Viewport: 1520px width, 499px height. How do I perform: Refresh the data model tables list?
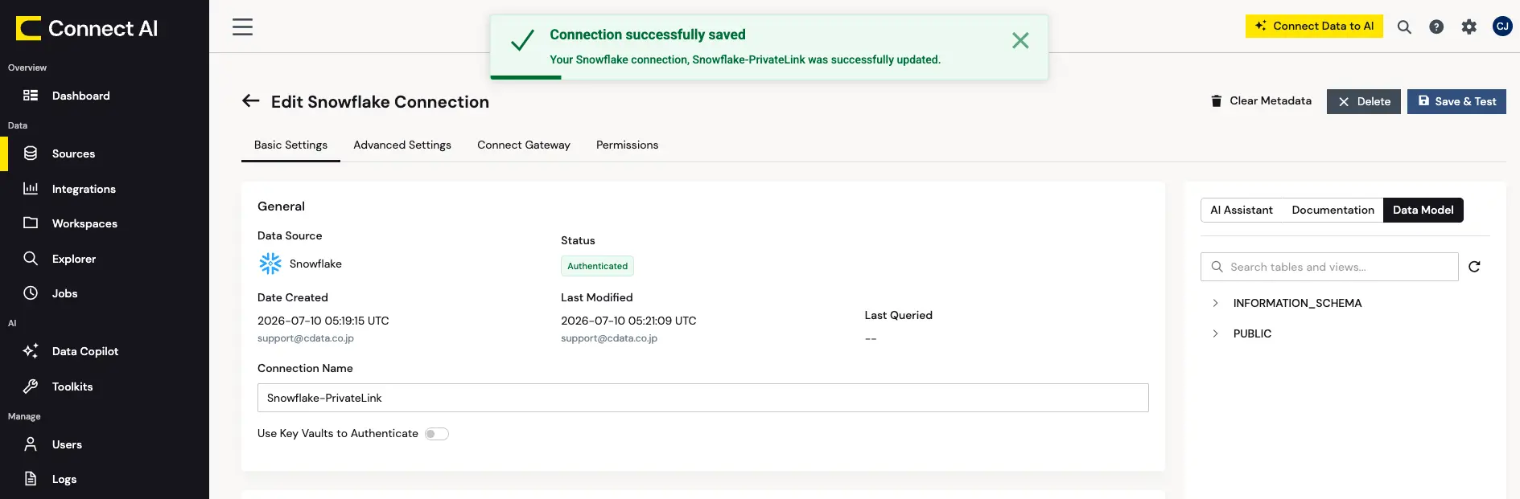(x=1474, y=267)
